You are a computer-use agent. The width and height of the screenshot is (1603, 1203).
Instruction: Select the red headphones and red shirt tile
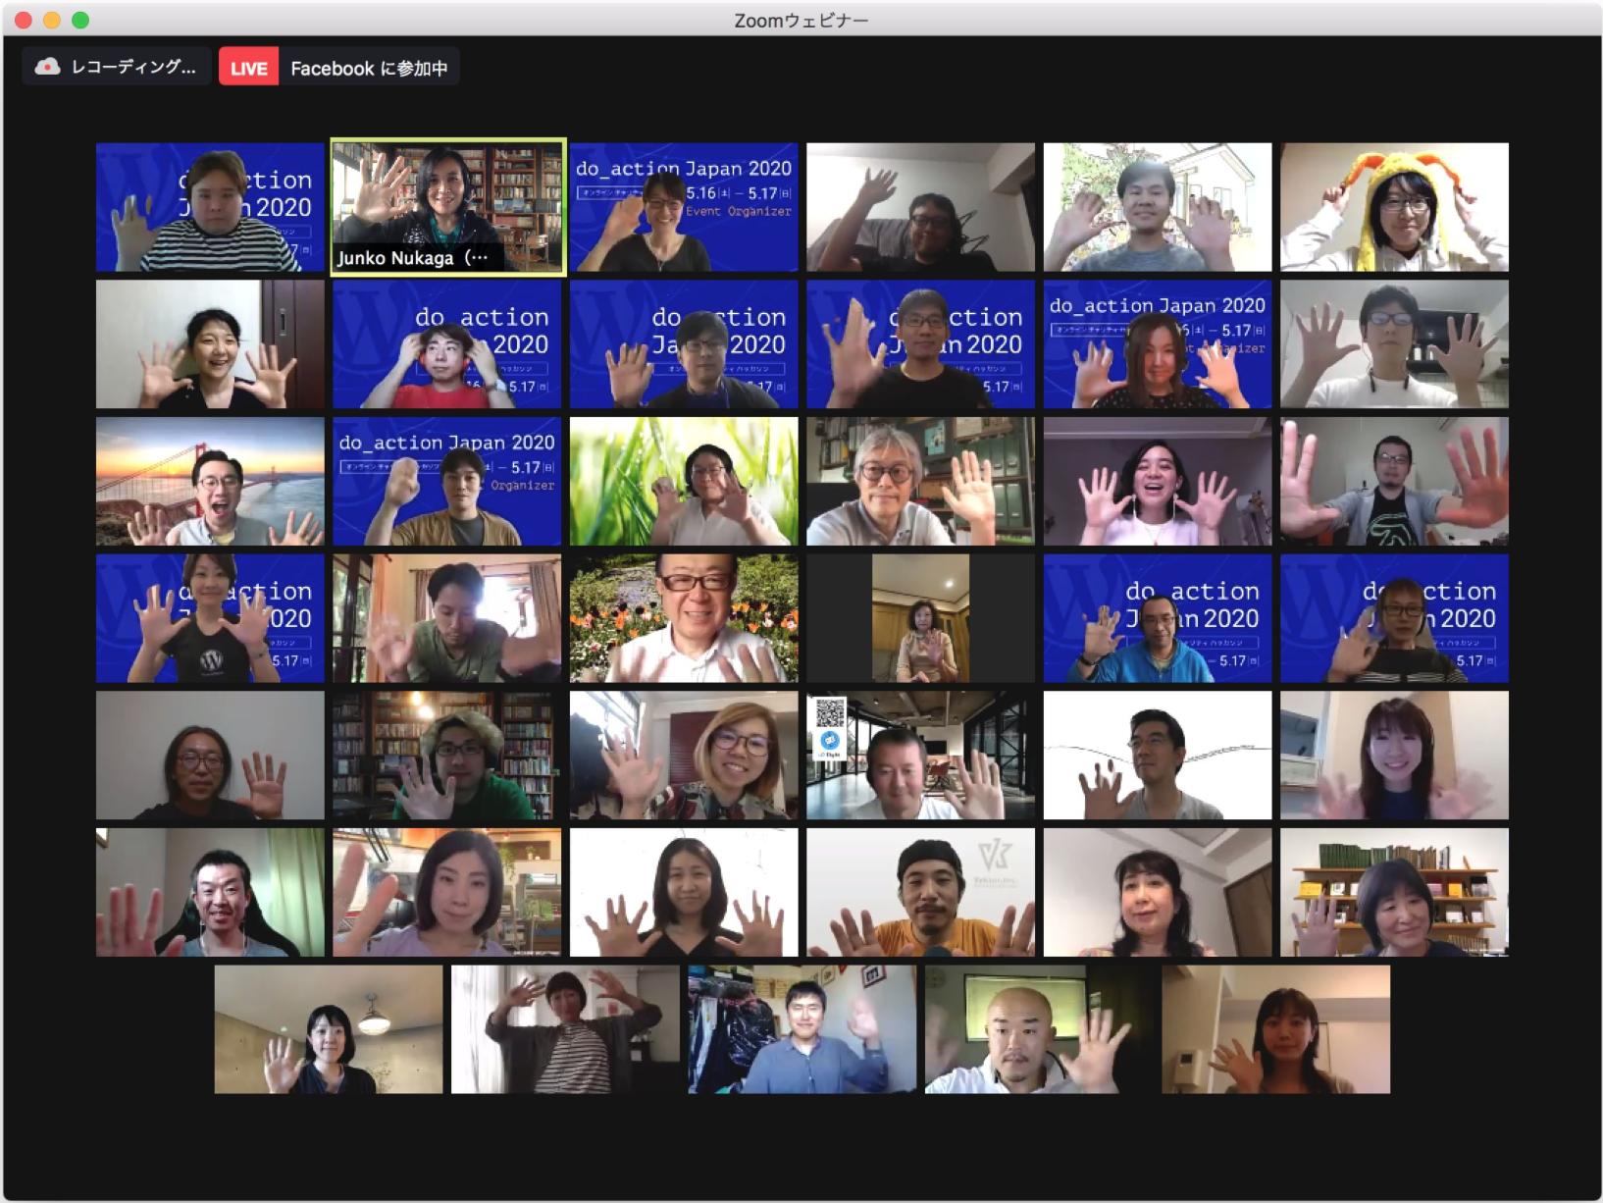pos(447,344)
